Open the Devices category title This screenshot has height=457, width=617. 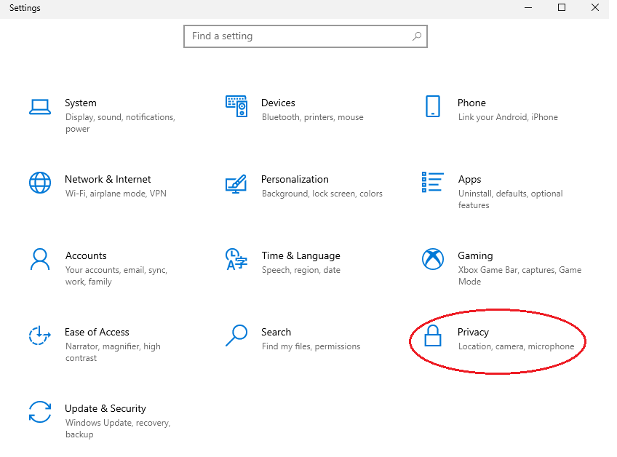278,103
